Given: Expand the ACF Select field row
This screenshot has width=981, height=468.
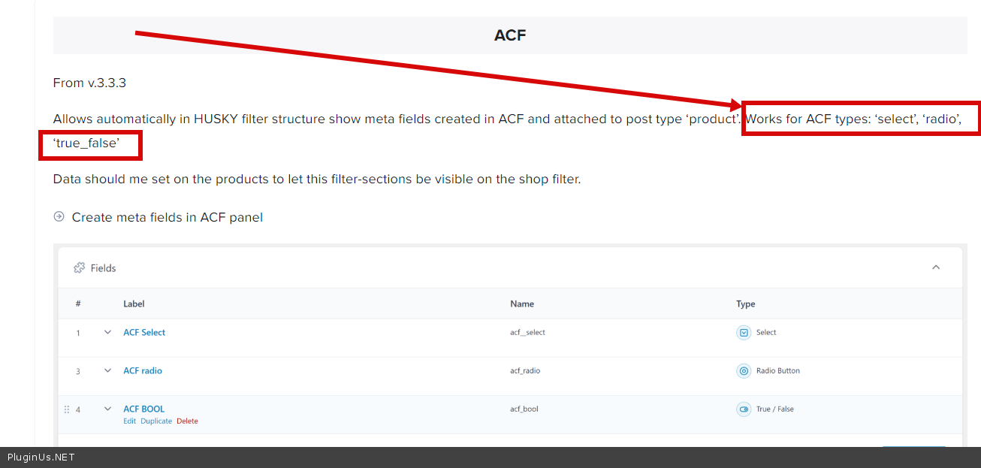Looking at the screenshot, I should [107, 332].
